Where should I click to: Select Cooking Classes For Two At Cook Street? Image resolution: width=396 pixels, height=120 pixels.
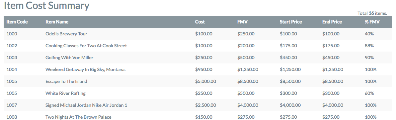[86, 46]
